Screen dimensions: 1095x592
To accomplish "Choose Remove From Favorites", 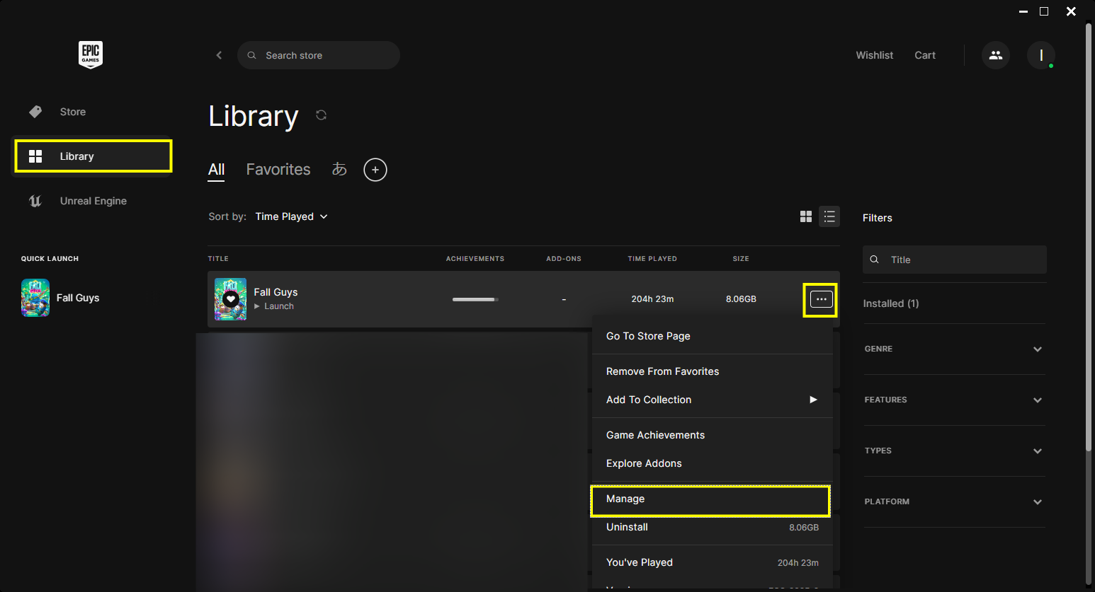I will pyautogui.click(x=712, y=371).
